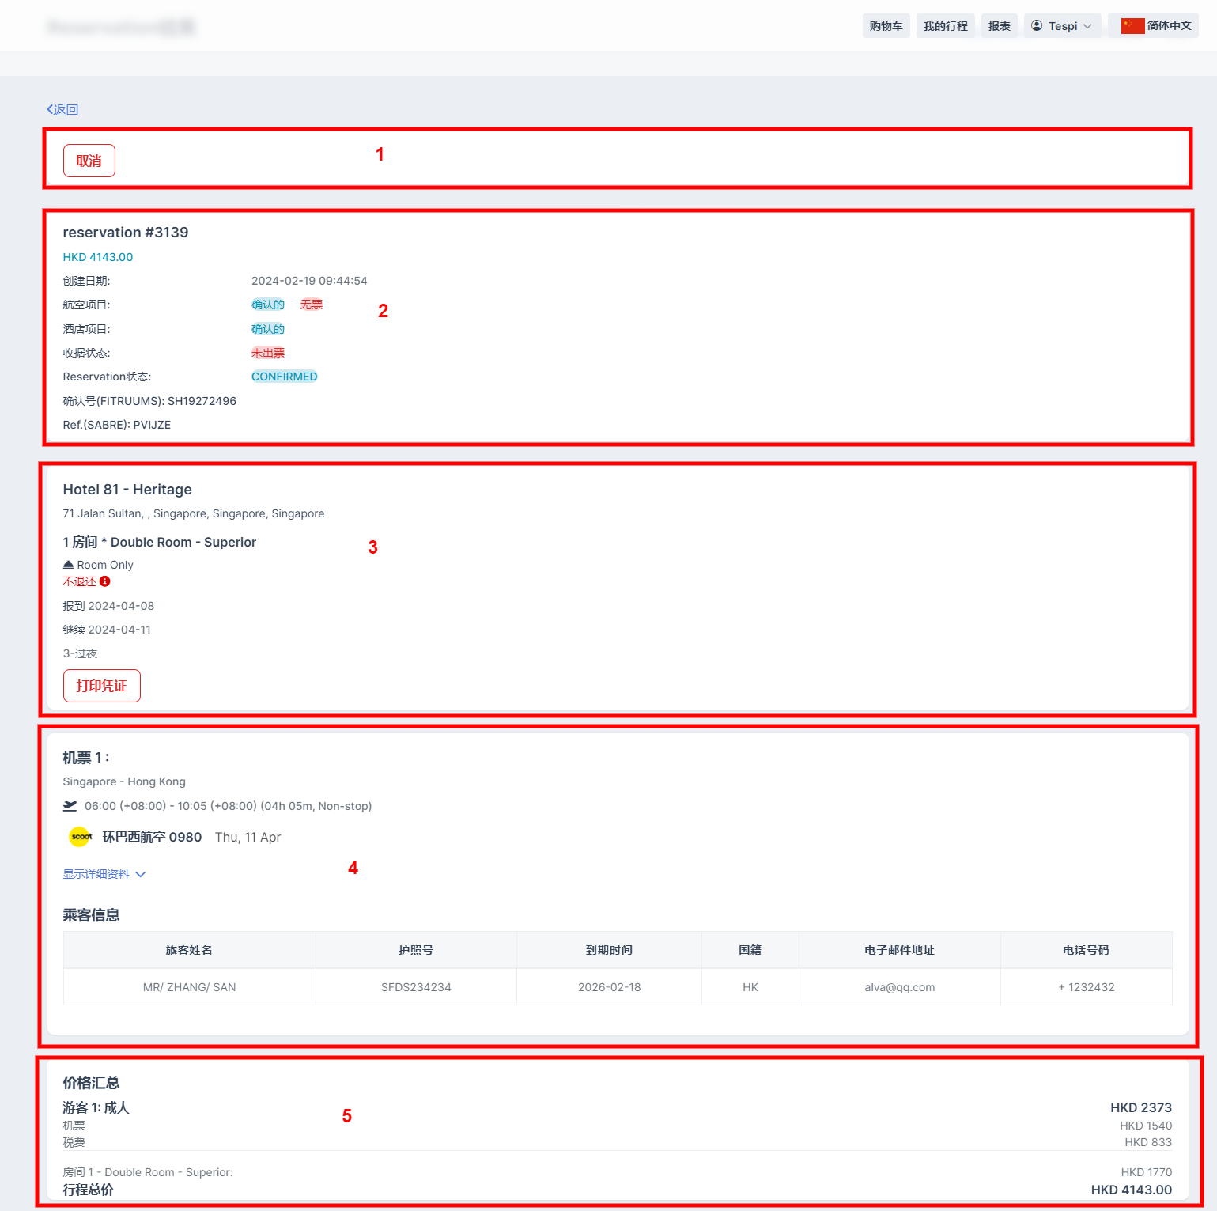Click the alva@qq.com email cell
The image size is (1217, 1211).
[899, 987]
